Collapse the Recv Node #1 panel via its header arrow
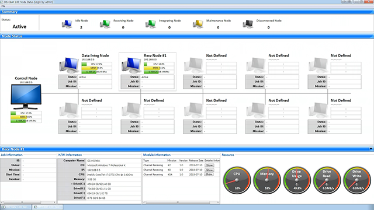374x210 pixels. (371, 149)
